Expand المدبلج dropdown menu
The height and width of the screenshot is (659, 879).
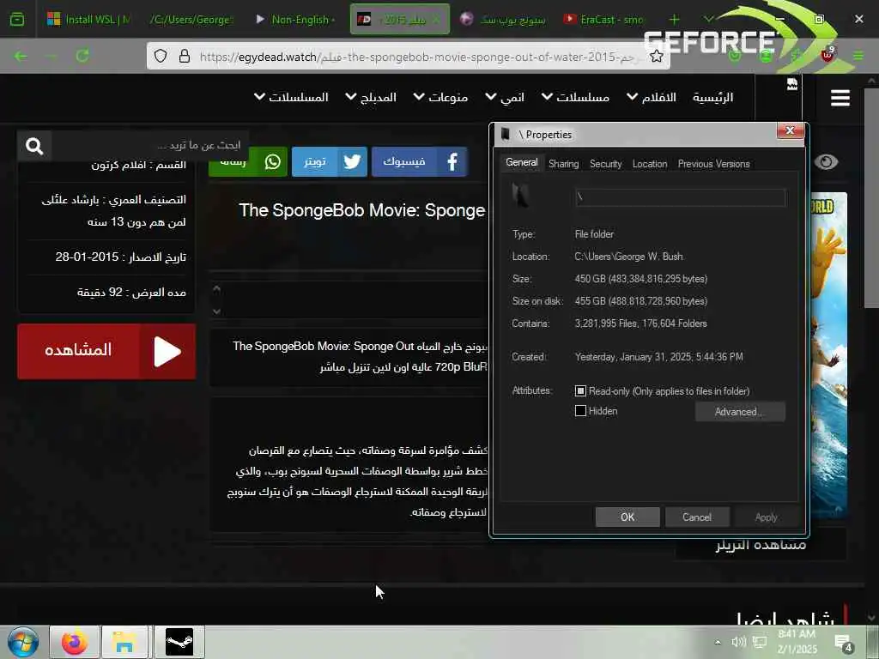(x=371, y=97)
